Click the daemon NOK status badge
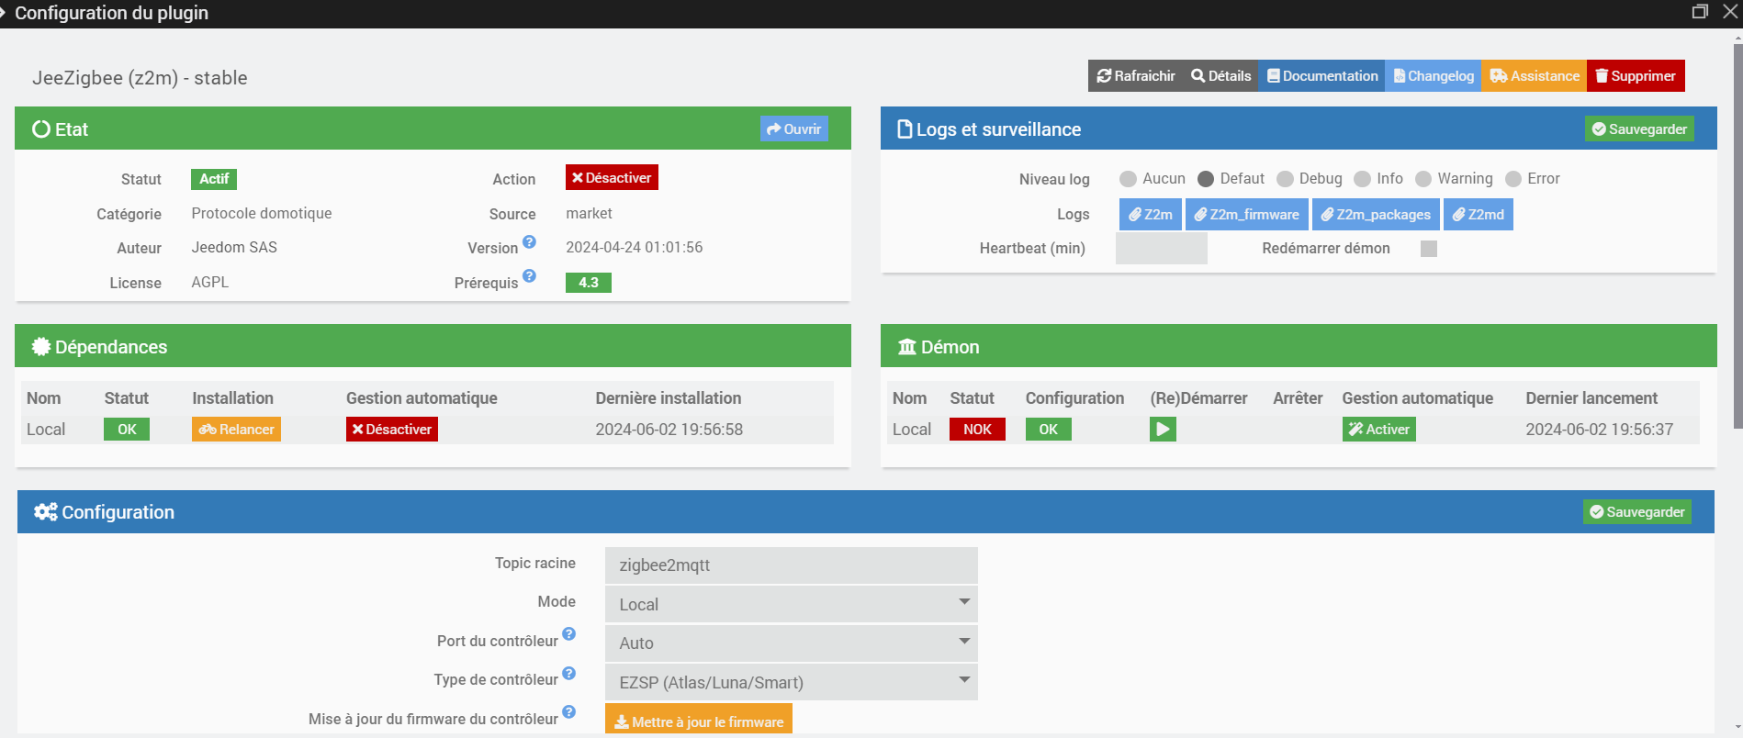Screen dimensions: 1743x738 tap(977, 430)
